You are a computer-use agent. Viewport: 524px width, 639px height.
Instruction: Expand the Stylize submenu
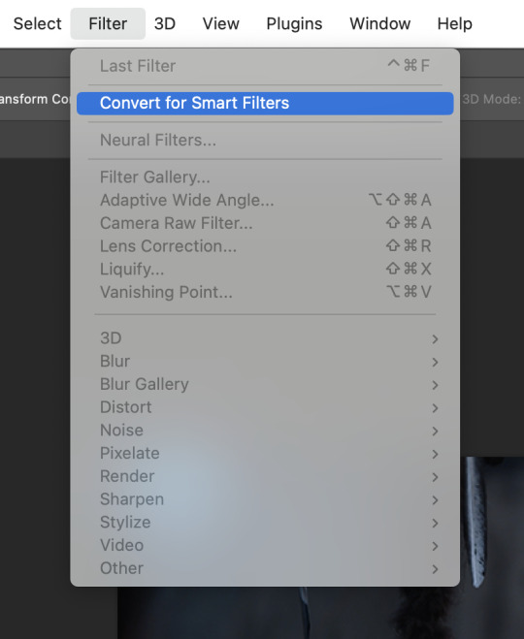tap(265, 523)
